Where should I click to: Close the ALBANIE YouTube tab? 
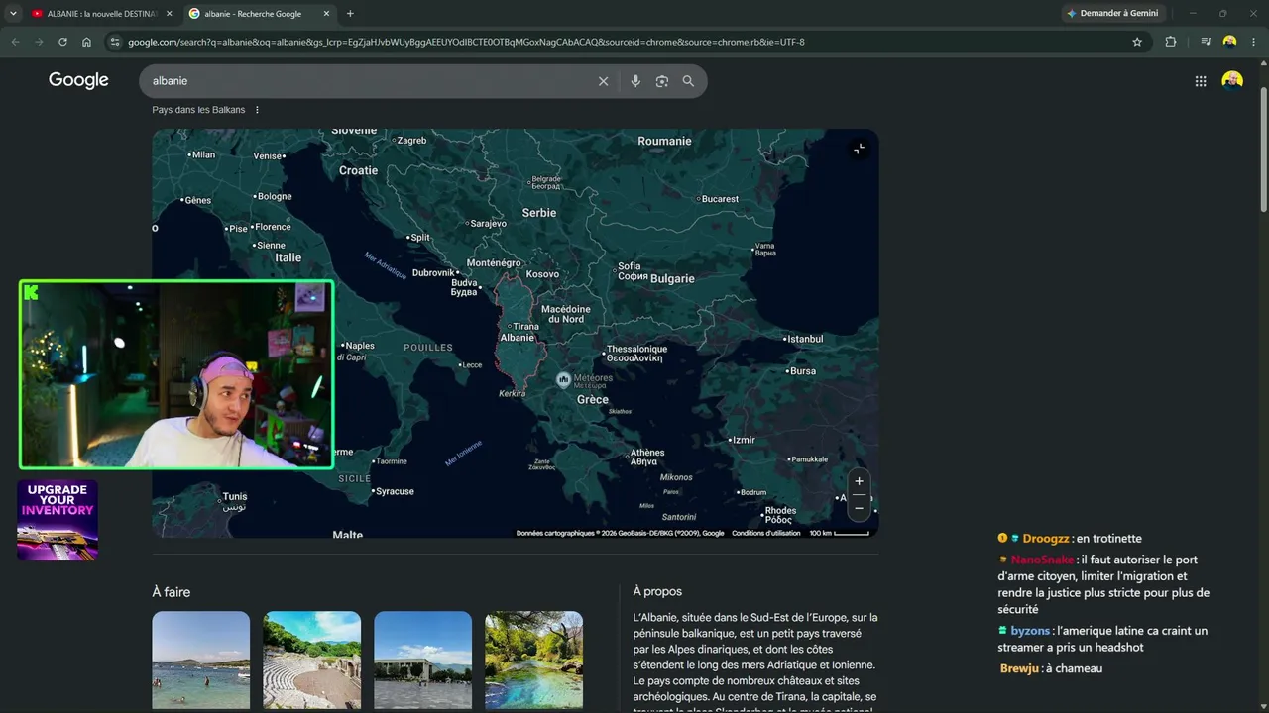[x=169, y=14]
